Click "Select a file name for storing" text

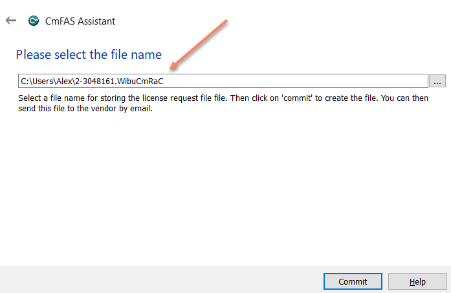click(72, 98)
